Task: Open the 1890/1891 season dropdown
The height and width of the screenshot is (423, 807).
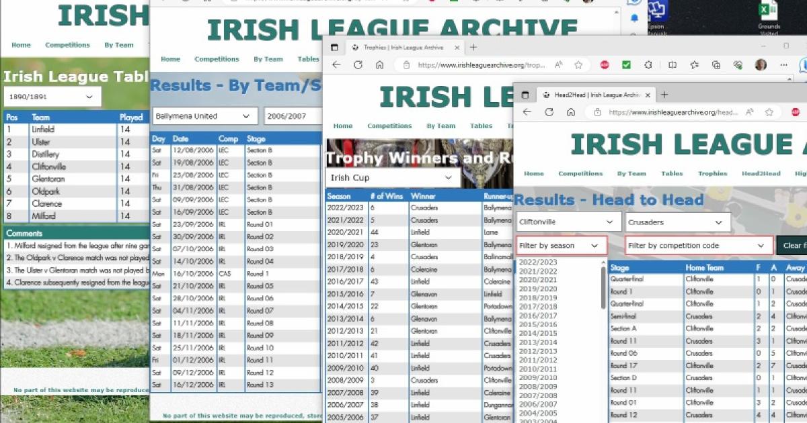Action: [x=52, y=97]
